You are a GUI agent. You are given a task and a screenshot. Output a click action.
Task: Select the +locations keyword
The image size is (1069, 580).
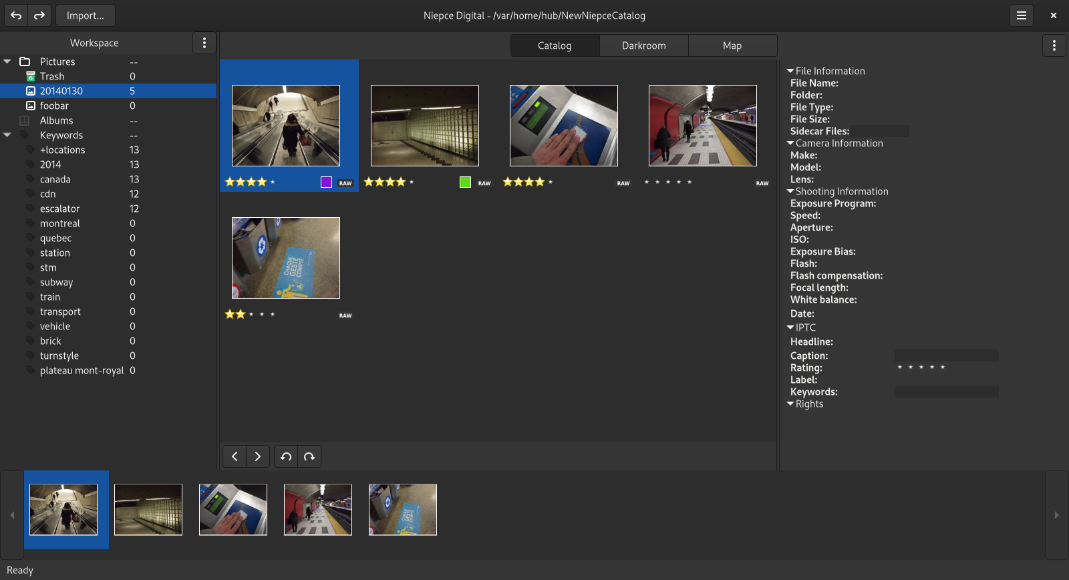tap(63, 150)
